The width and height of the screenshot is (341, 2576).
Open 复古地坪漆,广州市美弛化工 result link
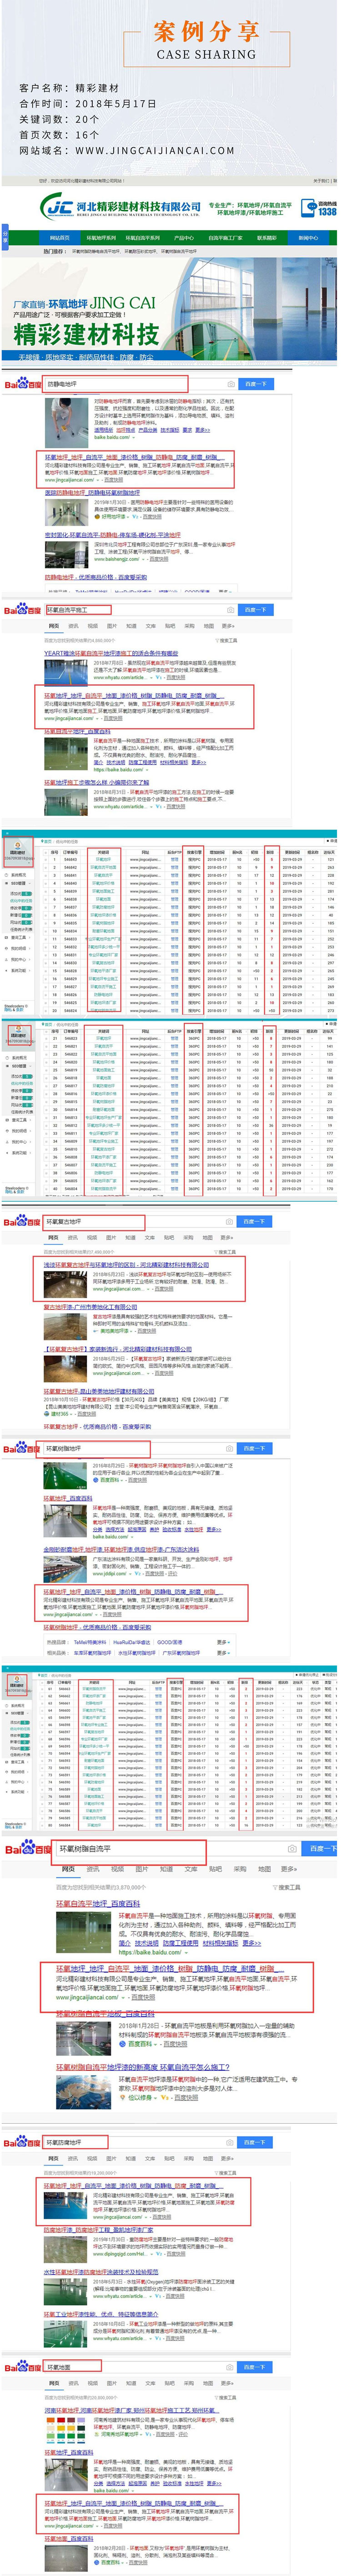click(x=90, y=1307)
